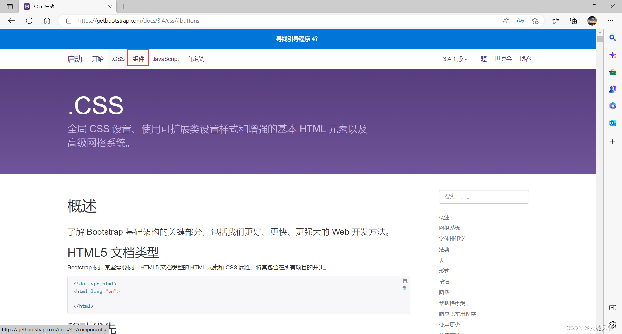Open Outlook from the sidebar
Image resolution: width=622 pixels, height=334 pixels.
pos(613,123)
